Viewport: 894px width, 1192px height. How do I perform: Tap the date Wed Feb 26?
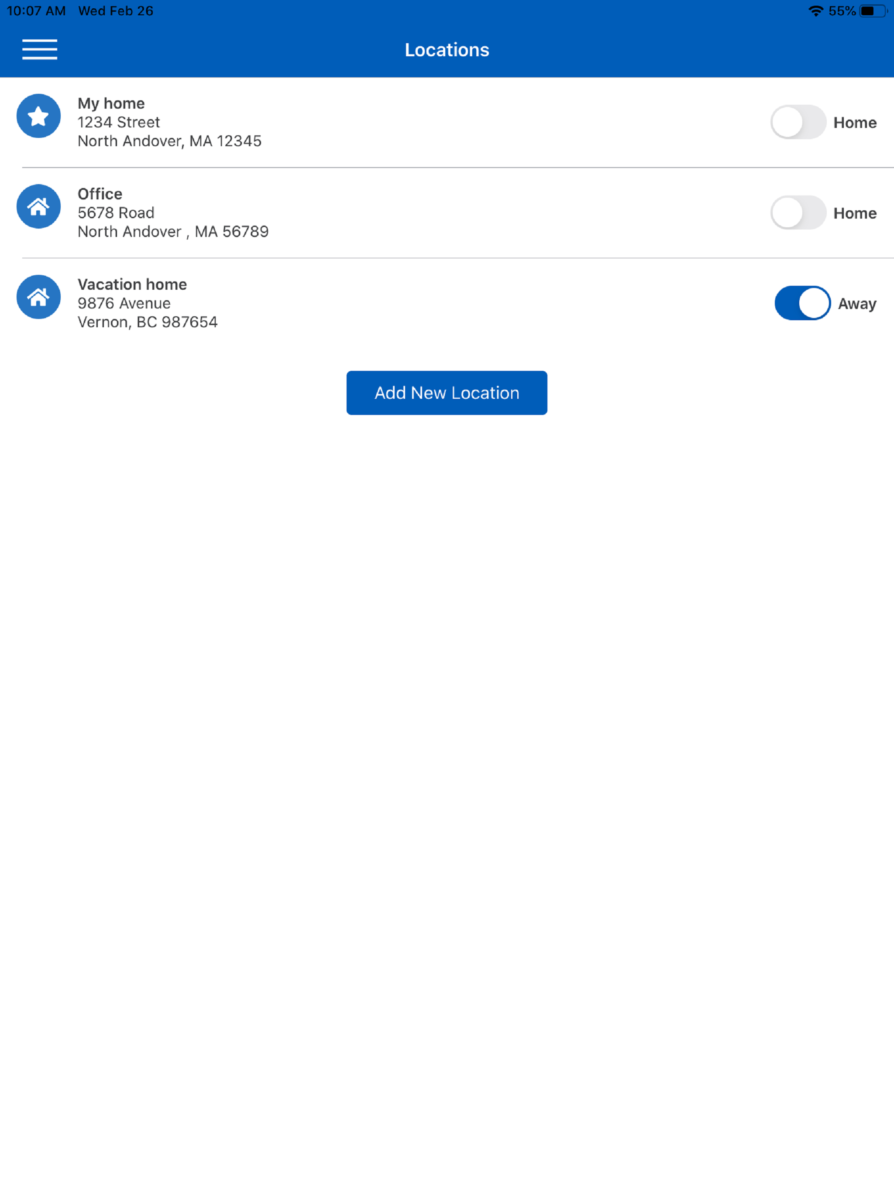click(115, 10)
